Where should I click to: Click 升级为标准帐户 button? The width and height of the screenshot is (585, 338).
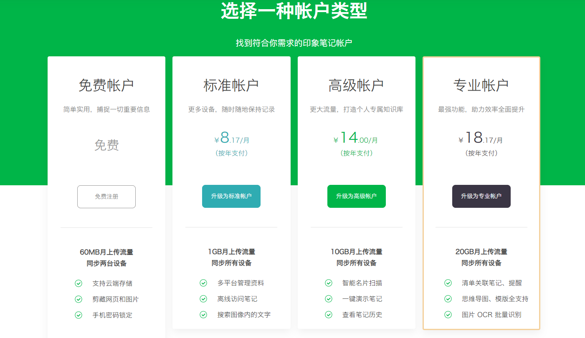tap(231, 196)
